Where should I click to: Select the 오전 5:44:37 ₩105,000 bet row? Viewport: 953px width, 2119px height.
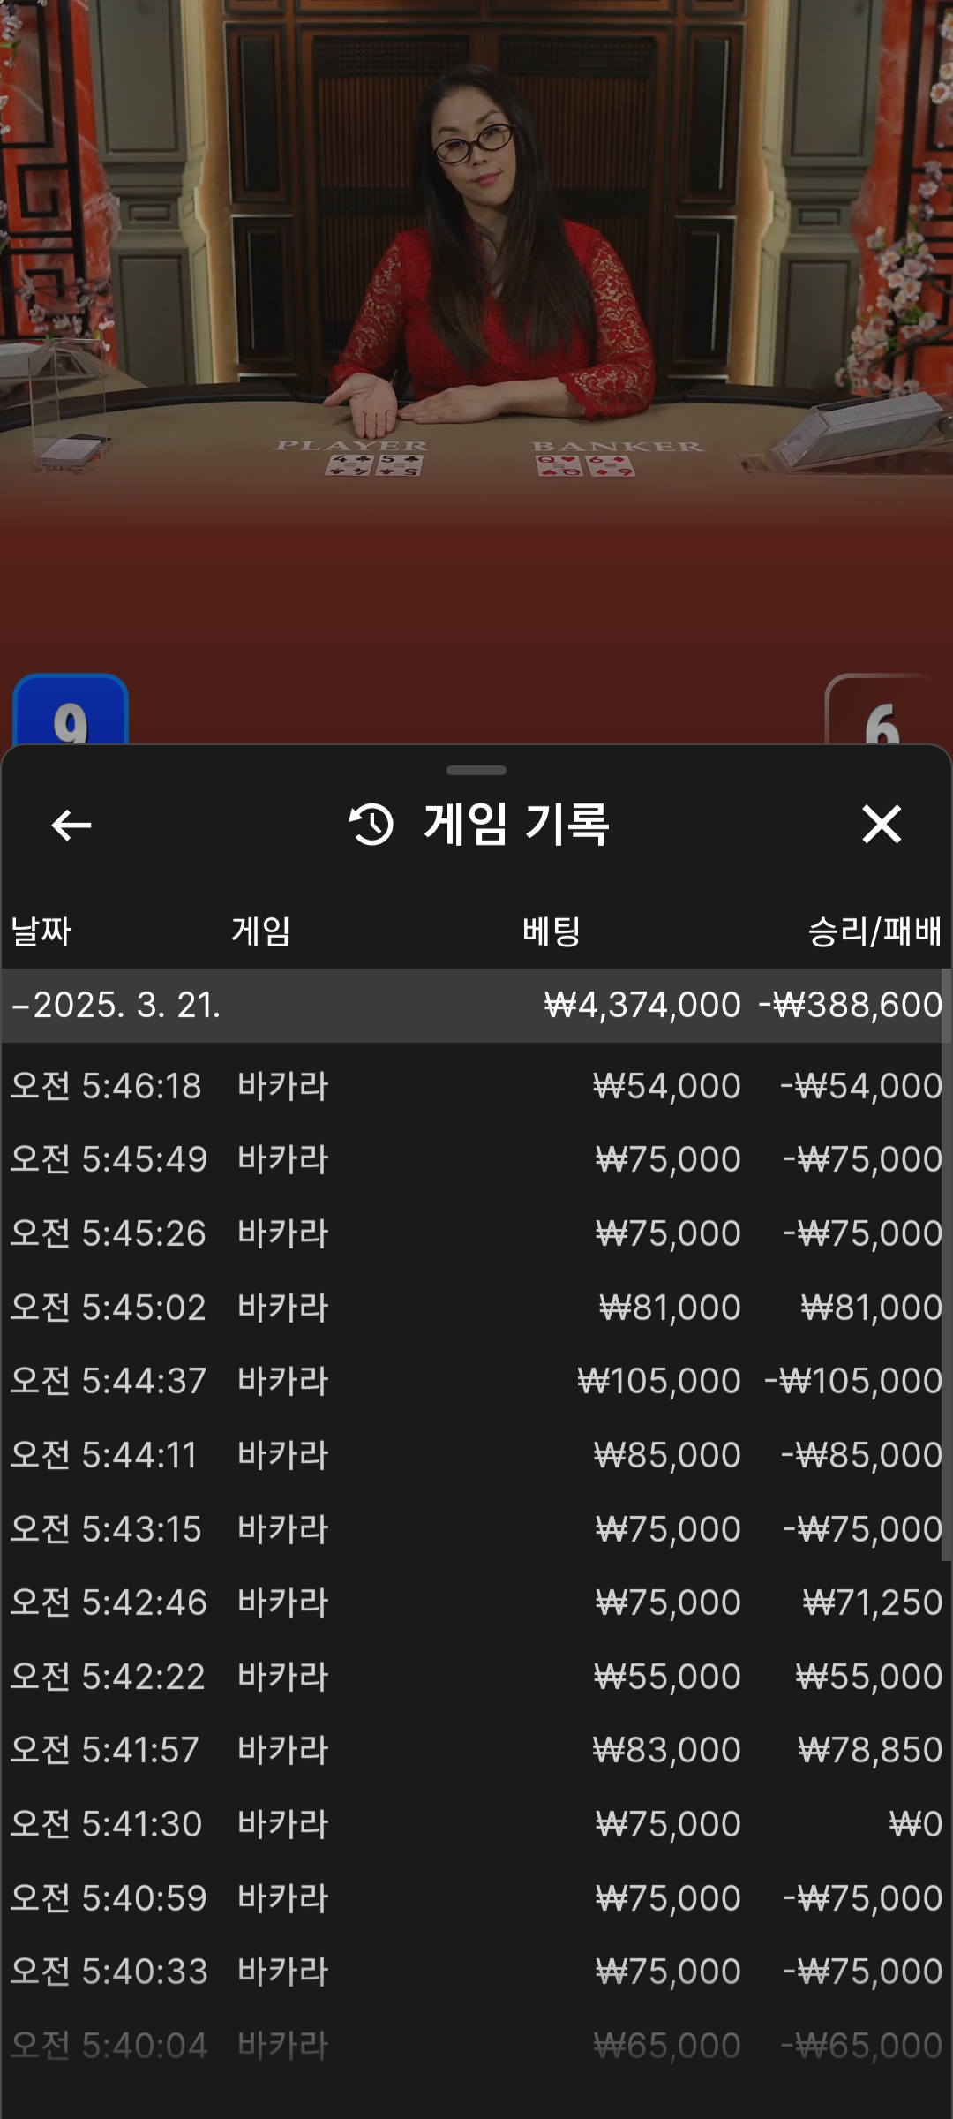pos(476,1381)
